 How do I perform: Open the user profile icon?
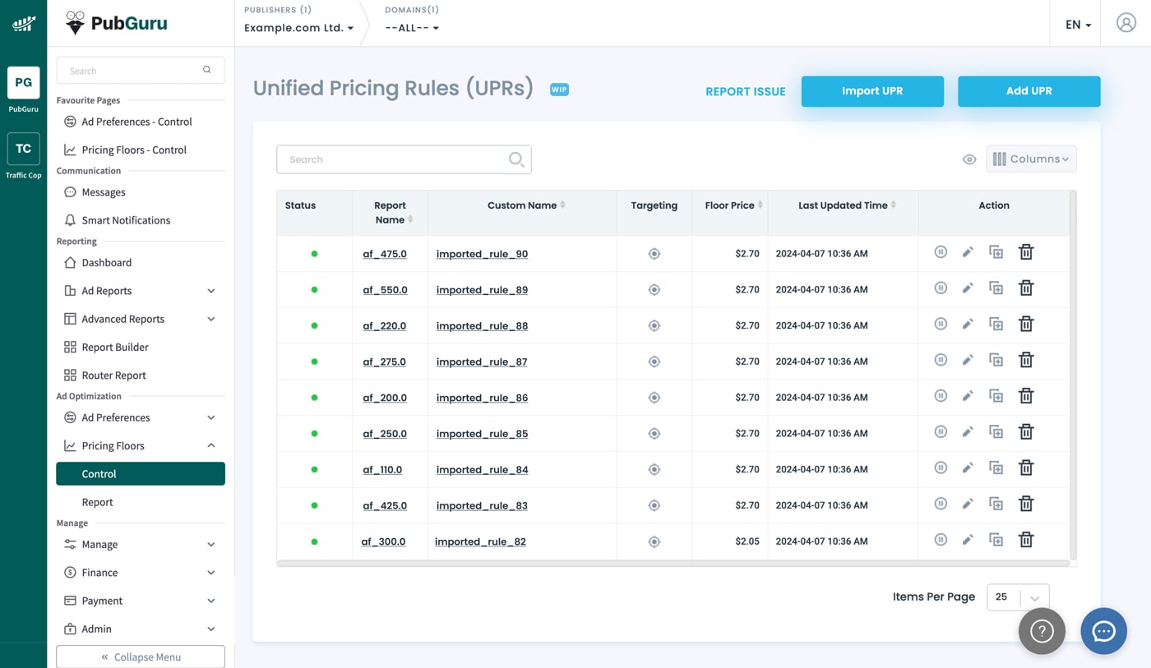point(1126,23)
